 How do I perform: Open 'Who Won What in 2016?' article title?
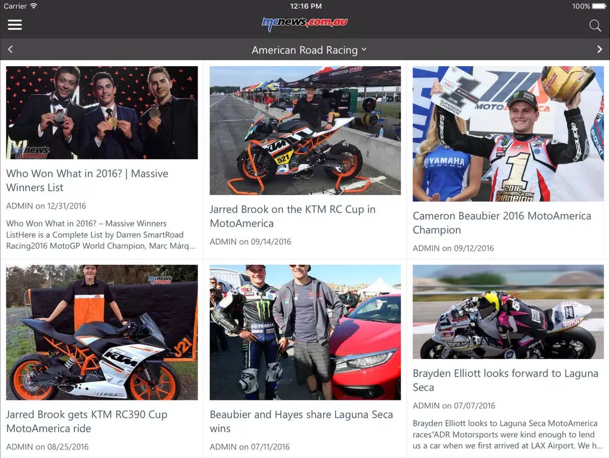click(87, 180)
